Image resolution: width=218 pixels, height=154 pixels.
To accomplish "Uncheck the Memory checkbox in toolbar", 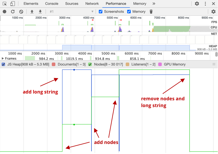I will point(129,12).
